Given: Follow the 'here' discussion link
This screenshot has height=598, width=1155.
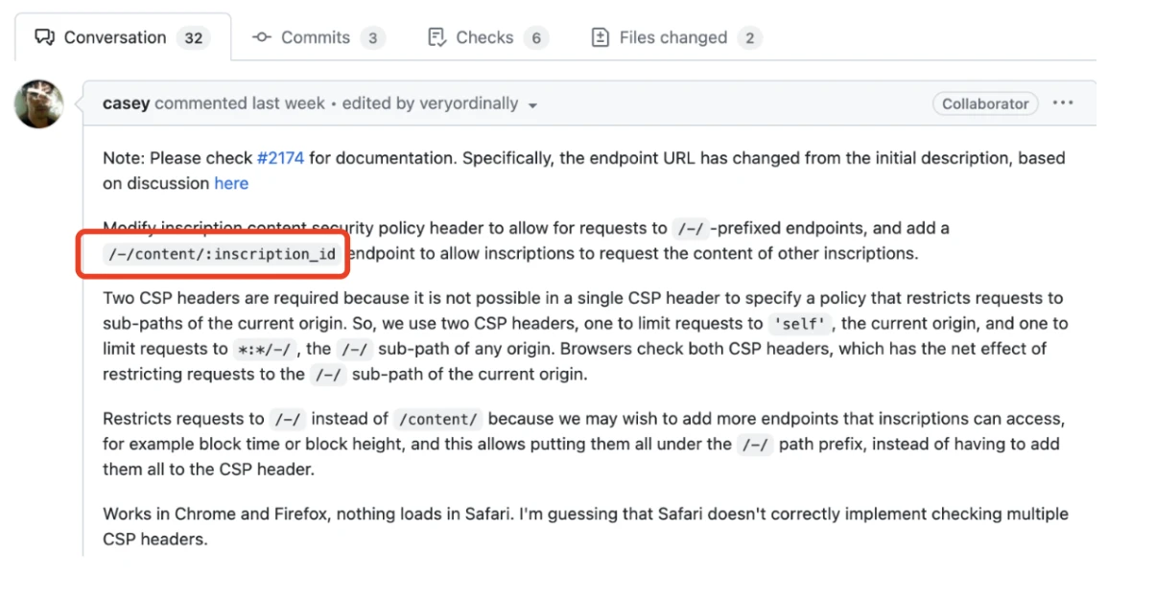Looking at the screenshot, I should (231, 183).
